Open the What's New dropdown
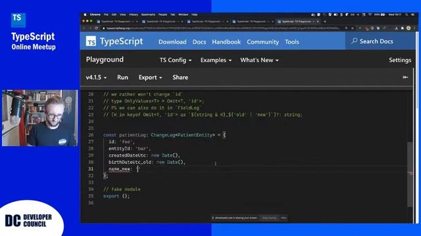The height and width of the screenshot is (236, 421). [259, 60]
